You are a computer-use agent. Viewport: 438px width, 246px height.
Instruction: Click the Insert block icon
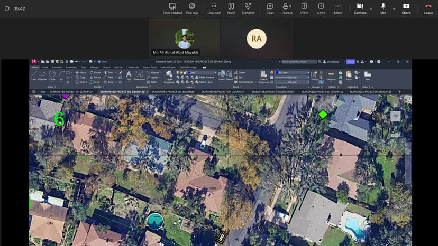(x=222, y=75)
